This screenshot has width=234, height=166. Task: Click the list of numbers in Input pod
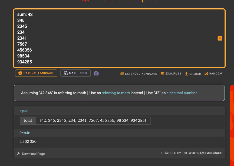[x=93, y=121]
